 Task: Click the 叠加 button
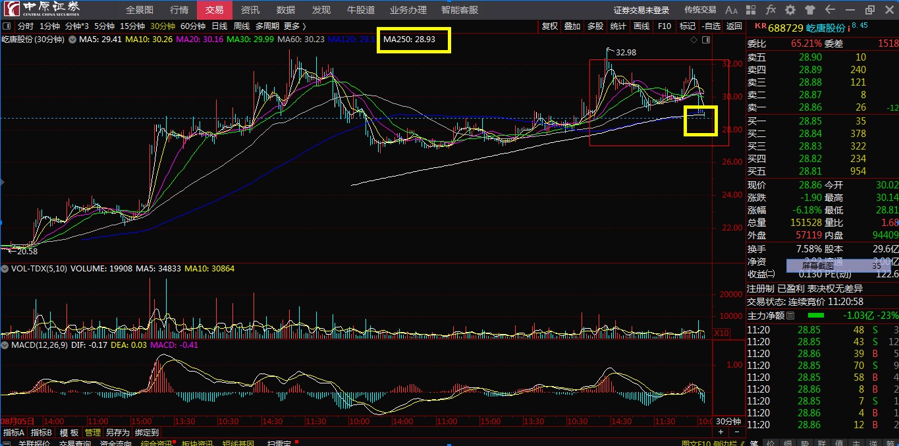[572, 26]
